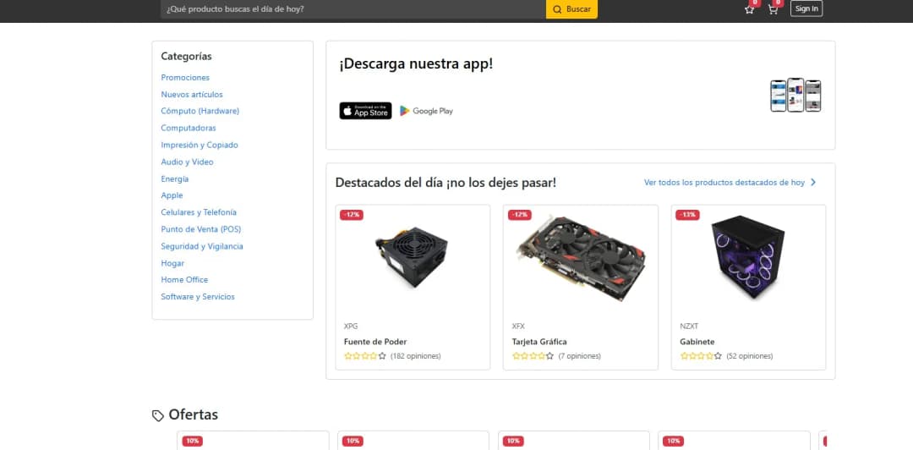
Task: Click the Ofertas tag icon
Action: 158,415
